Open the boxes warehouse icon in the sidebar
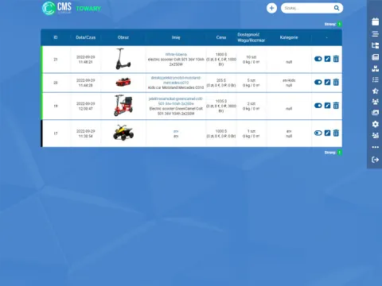The height and width of the screenshot is (286, 382). click(375, 68)
